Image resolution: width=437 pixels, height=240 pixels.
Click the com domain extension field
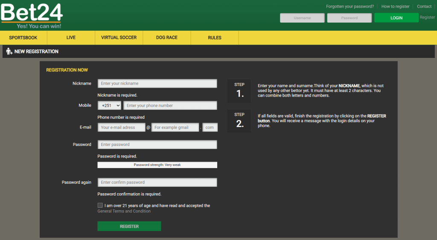tap(210, 128)
